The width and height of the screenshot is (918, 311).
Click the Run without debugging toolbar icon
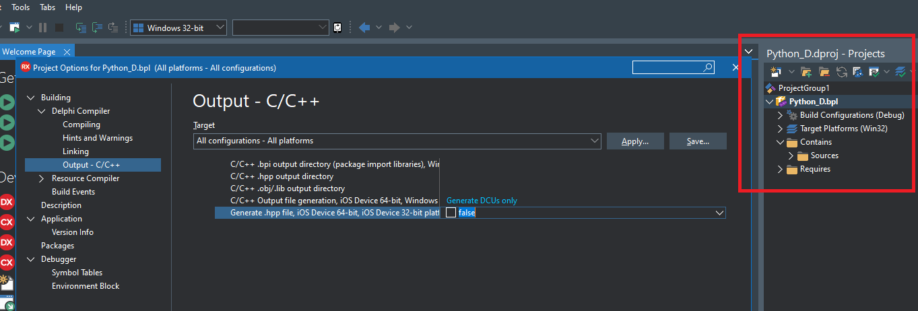(x=14, y=28)
